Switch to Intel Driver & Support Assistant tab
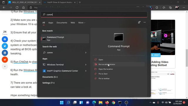The image size is (188, 106). tap(60, 2)
